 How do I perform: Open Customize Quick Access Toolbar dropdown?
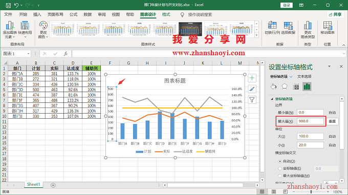pyautogui.click(x=38, y=5)
